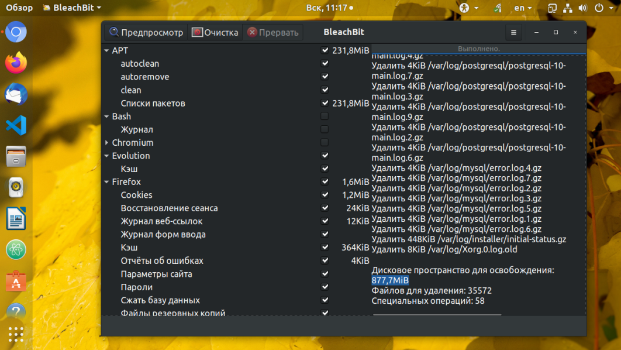Click the red Clean (Очистка) icon
621x350 pixels.
pyautogui.click(x=197, y=33)
